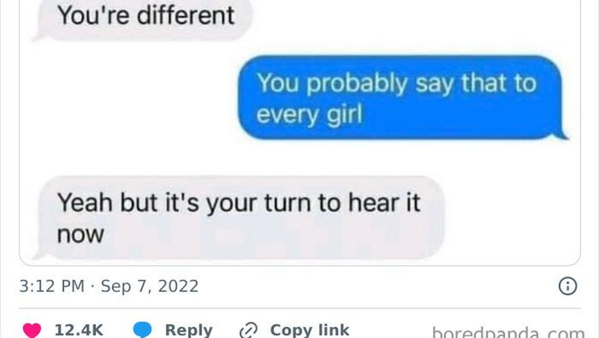Click the divider line above the like count
Image resolution: width=599 pixels, height=338 pixels.
tap(299, 308)
